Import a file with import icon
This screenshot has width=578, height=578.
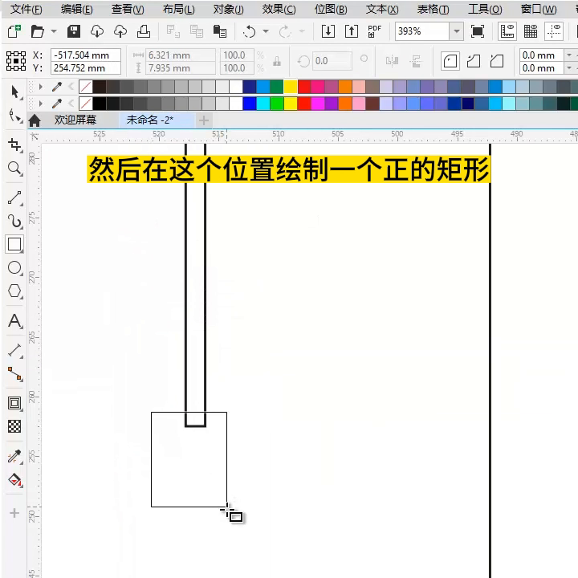328,31
